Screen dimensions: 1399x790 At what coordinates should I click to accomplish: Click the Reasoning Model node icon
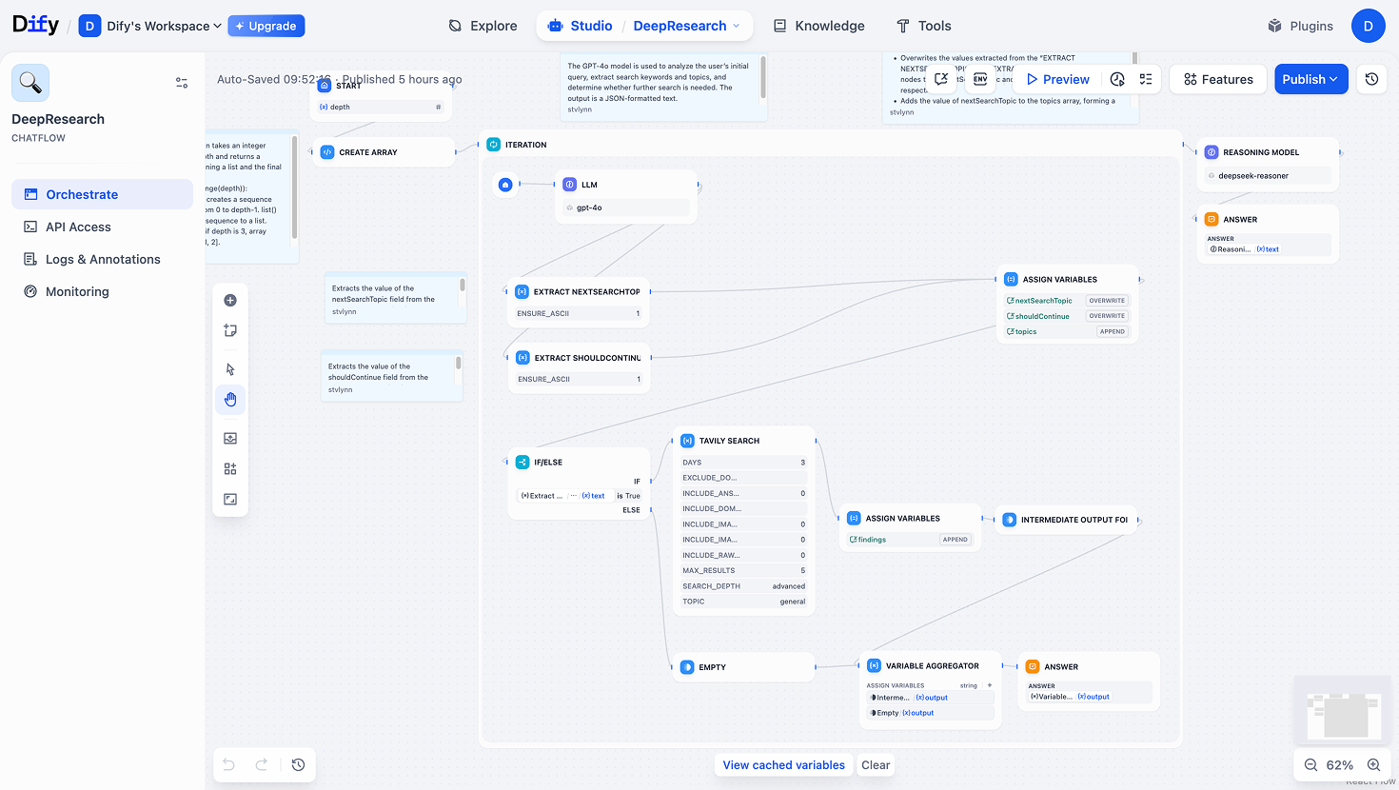point(1212,152)
